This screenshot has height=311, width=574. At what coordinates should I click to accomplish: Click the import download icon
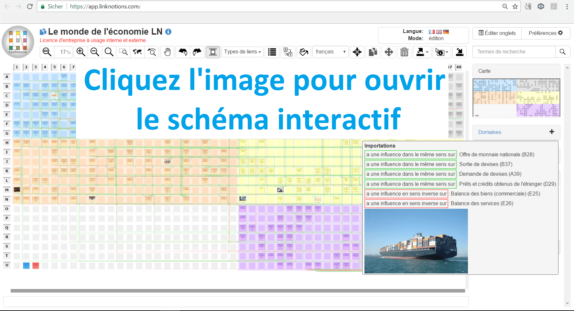(x=460, y=52)
